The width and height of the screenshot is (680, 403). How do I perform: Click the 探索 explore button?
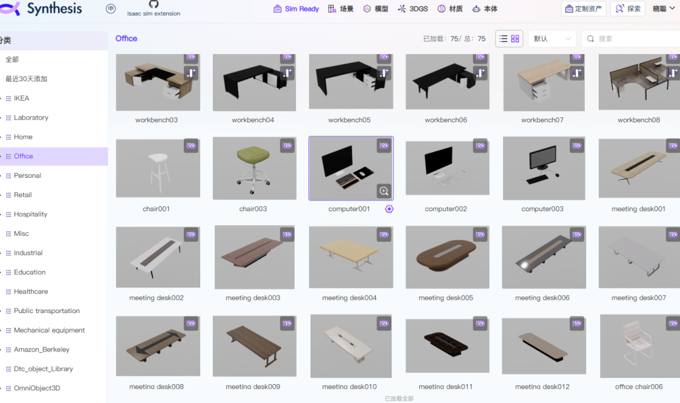pos(628,9)
